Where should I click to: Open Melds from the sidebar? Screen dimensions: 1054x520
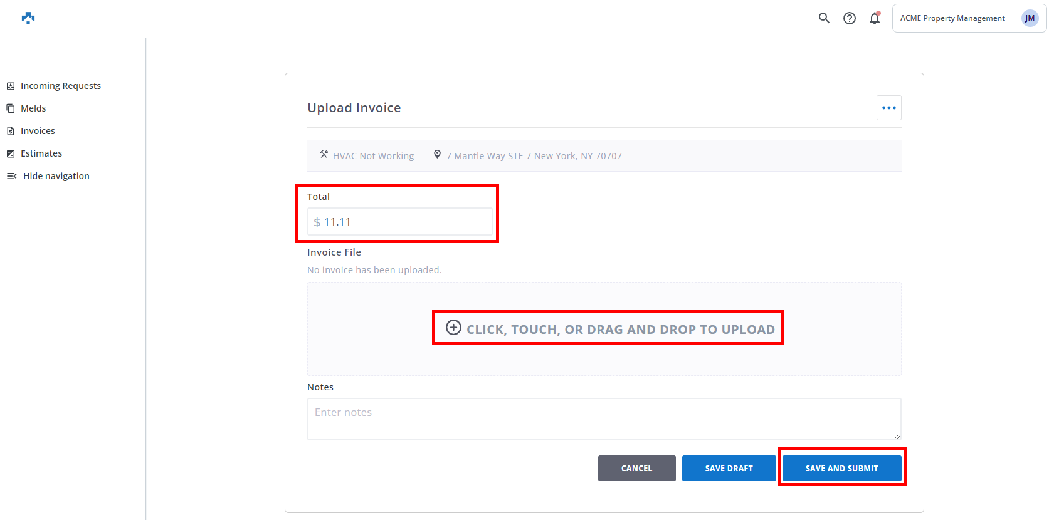pyautogui.click(x=33, y=108)
